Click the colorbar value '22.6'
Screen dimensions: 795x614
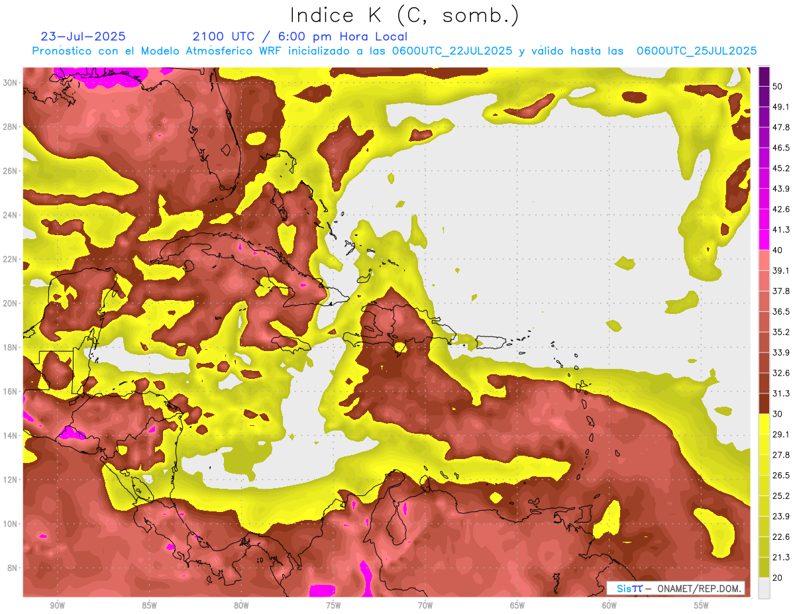[781, 537]
